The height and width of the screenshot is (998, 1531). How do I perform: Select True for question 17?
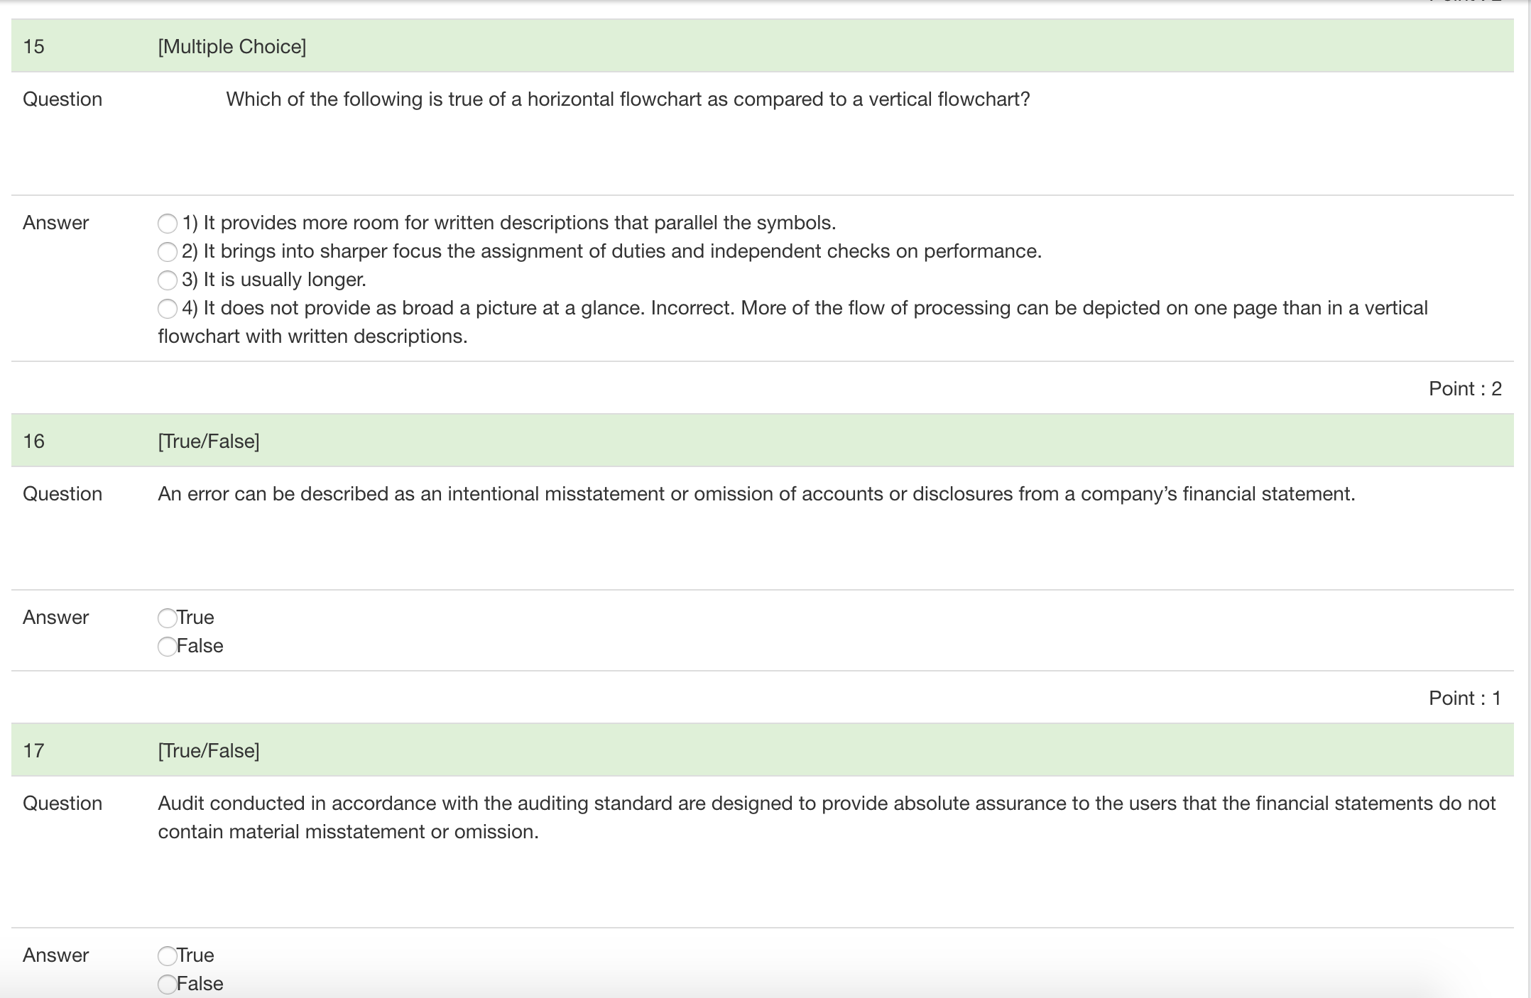(167, 955)
